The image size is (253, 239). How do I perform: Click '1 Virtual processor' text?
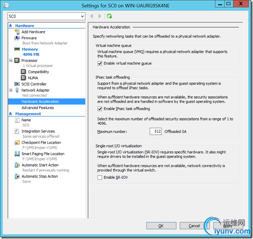(38, 65)
